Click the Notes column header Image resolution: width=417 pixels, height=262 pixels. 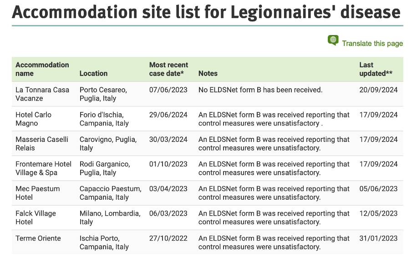208,73
